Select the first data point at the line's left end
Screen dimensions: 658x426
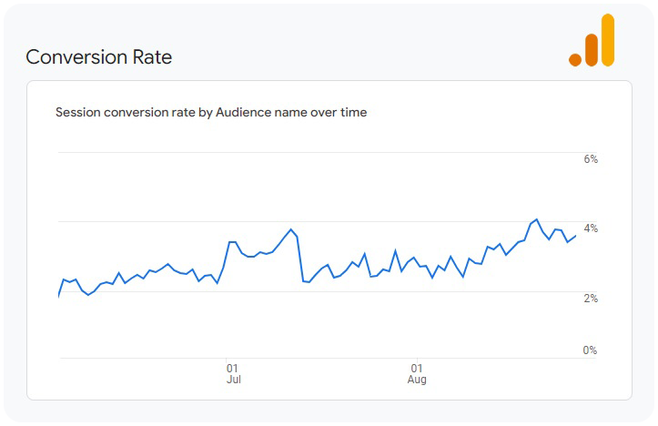point(59,296)
